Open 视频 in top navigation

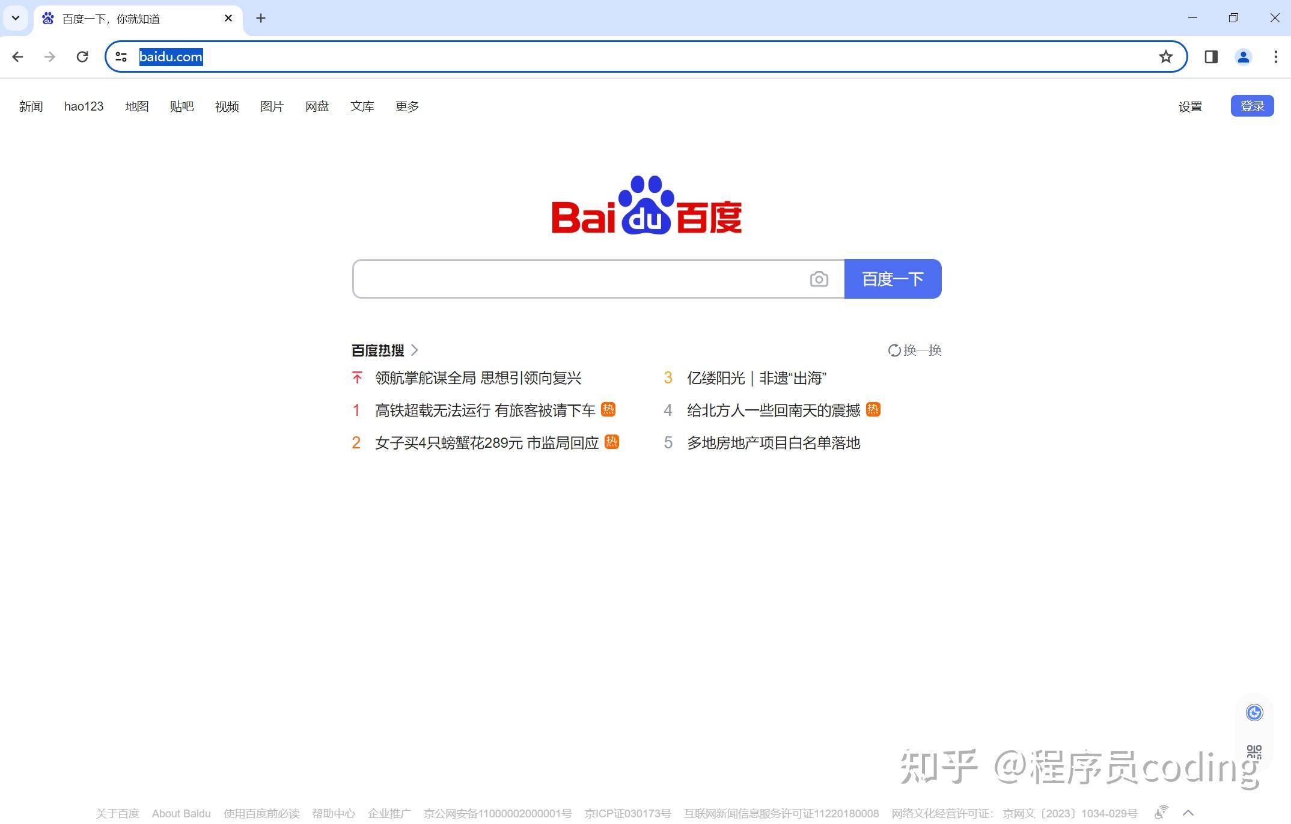point(227,106)
